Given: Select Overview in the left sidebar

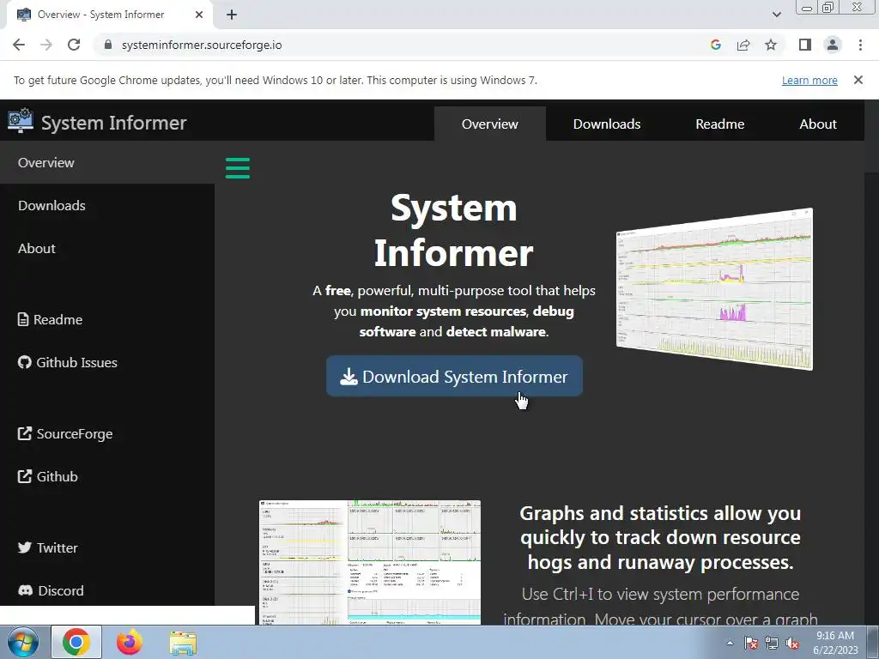Looking at the screenshot, I should point(107,162).
